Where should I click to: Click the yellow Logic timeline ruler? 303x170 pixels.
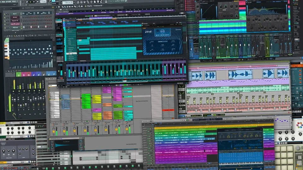(x=214, y=127)
